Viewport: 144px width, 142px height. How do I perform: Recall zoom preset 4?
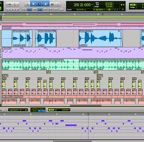point(15,9)
